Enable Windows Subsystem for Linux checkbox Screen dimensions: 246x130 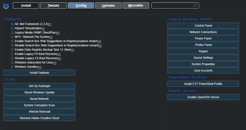pyautogui.click(x=12, y=62)
